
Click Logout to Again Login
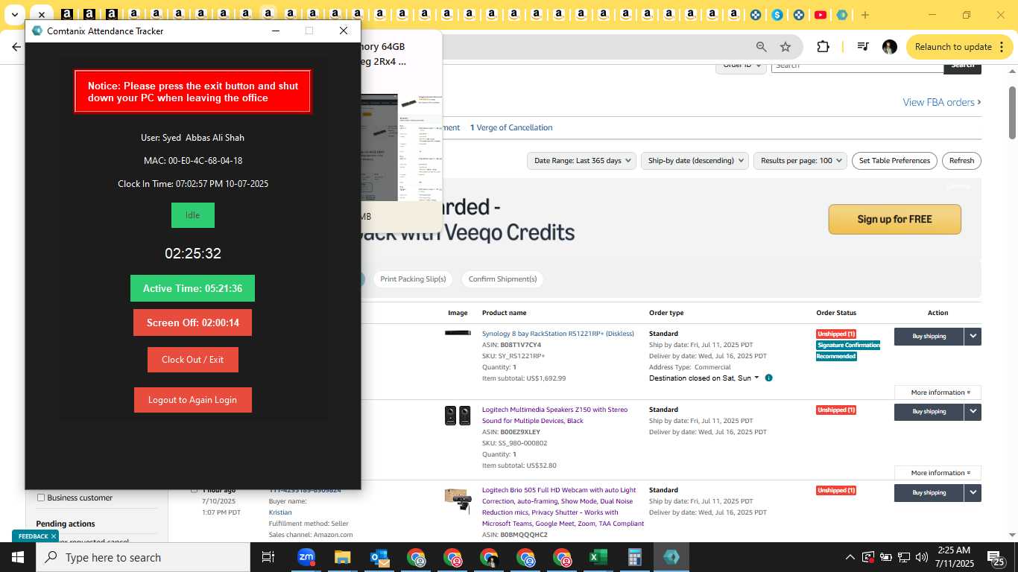click(x=192, y=400)
